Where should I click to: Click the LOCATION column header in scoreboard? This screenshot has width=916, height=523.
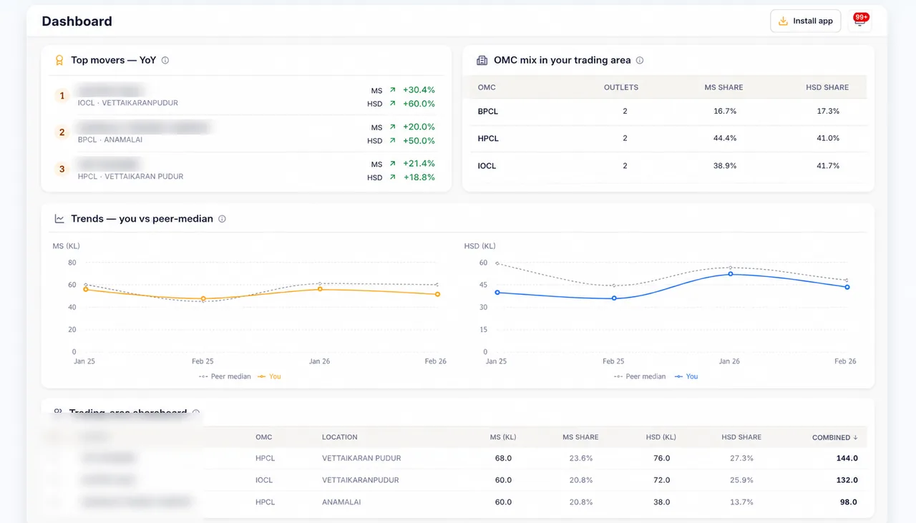tap(340, 437)
